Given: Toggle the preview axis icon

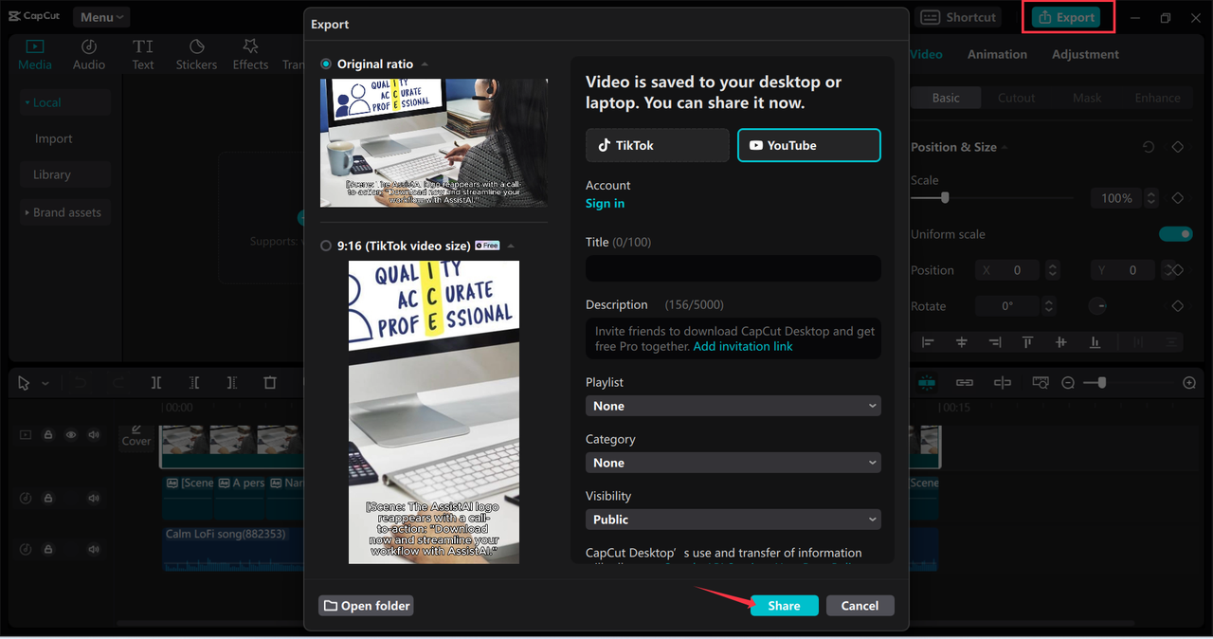Looking at the screenshot, I should [x=1003, y=383].
